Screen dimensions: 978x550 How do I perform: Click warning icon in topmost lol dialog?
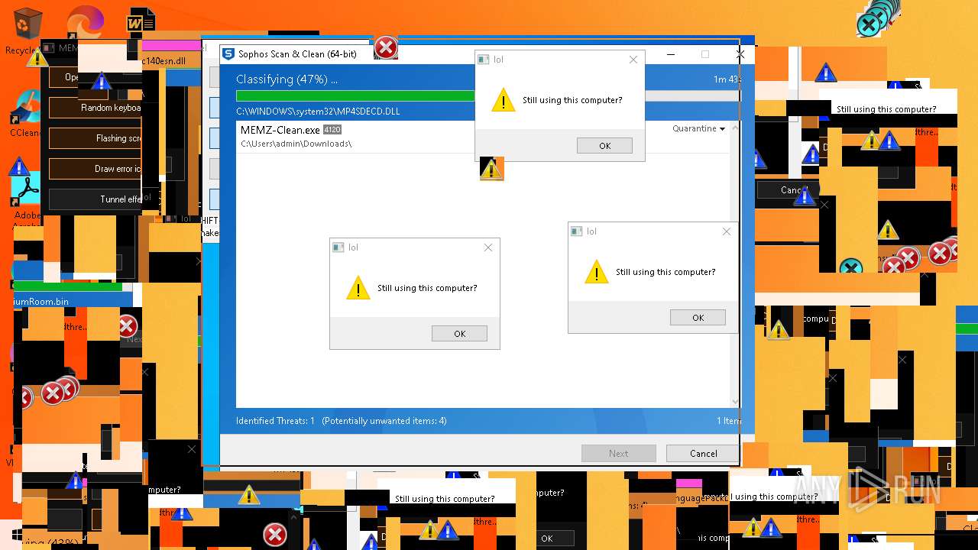pos(503,100)
